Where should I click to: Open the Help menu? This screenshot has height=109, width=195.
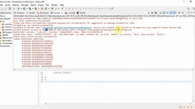[62, 5]
